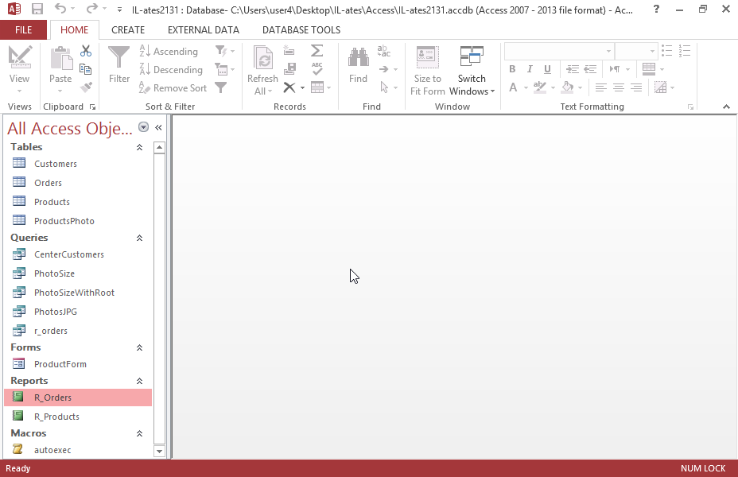Select the Customers table

(x=78, y=164)
